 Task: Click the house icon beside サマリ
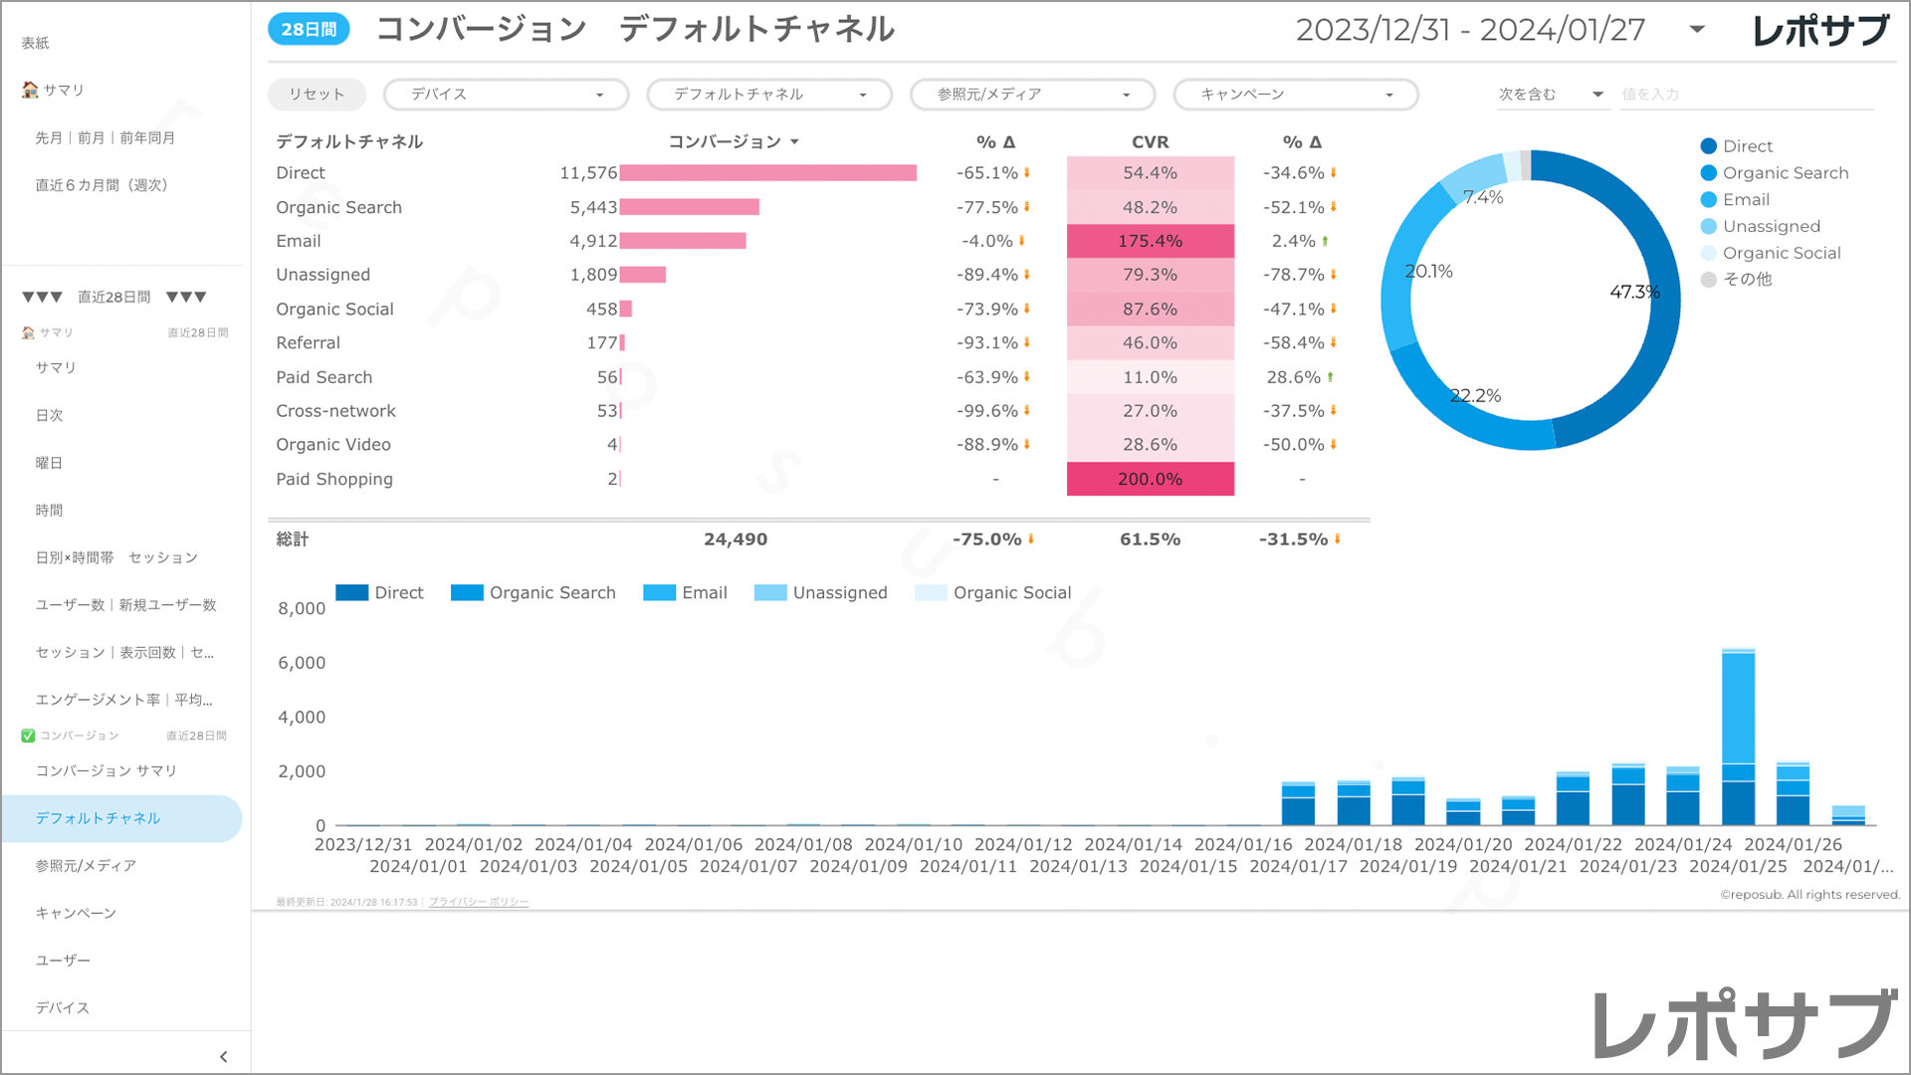(30, 90)
